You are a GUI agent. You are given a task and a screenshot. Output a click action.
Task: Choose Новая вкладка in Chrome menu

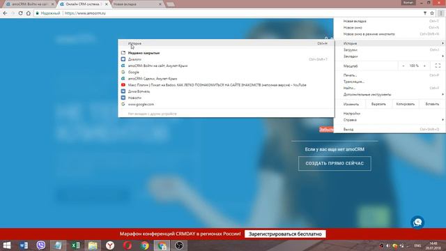[390, 21]
